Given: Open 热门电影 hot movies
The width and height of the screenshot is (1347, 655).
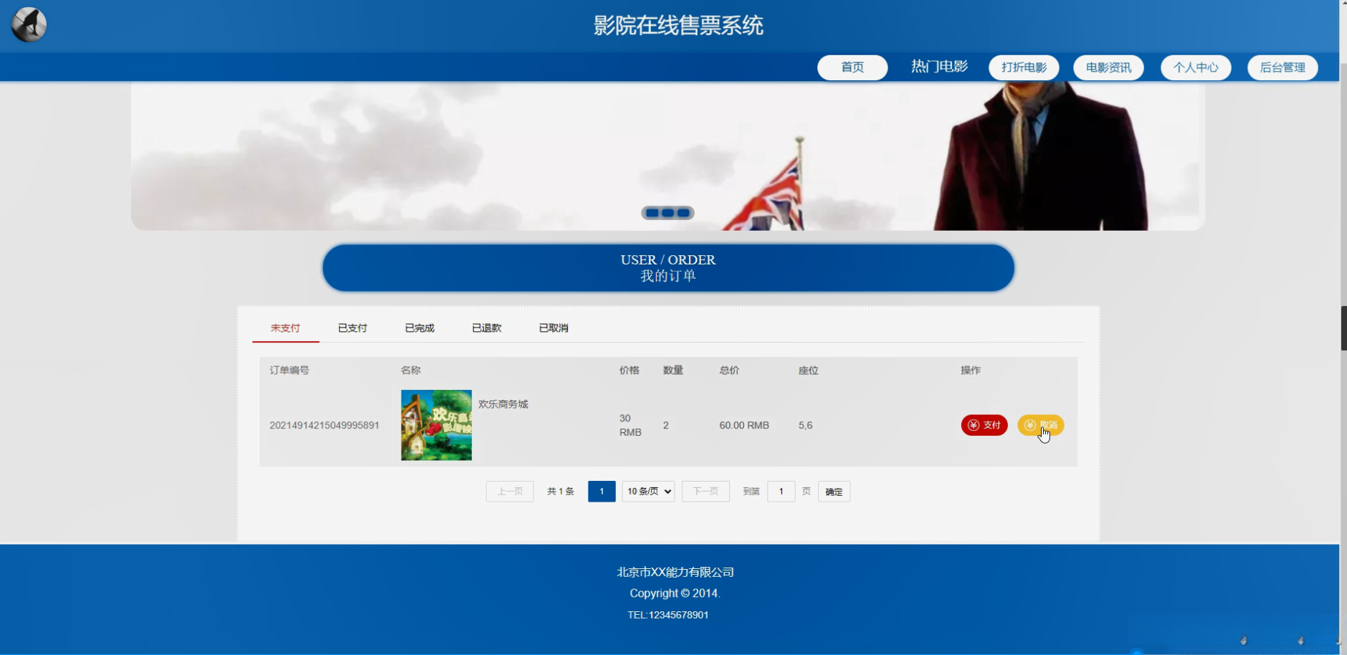Looking at the screenshot, I should pos(939,67).
